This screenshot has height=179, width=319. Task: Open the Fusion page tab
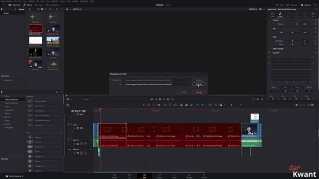(x=159, y=176)
